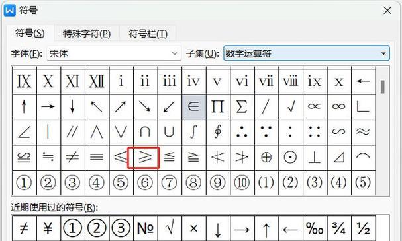Choose the integral ∫ symbol
Viewport: 402px width, 241px height.
click(x=193, y=132)
